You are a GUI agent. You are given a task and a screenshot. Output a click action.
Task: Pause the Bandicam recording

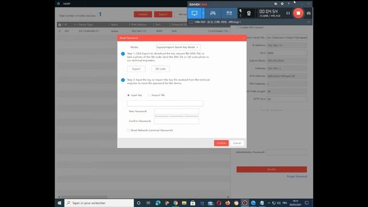point(288,13)
